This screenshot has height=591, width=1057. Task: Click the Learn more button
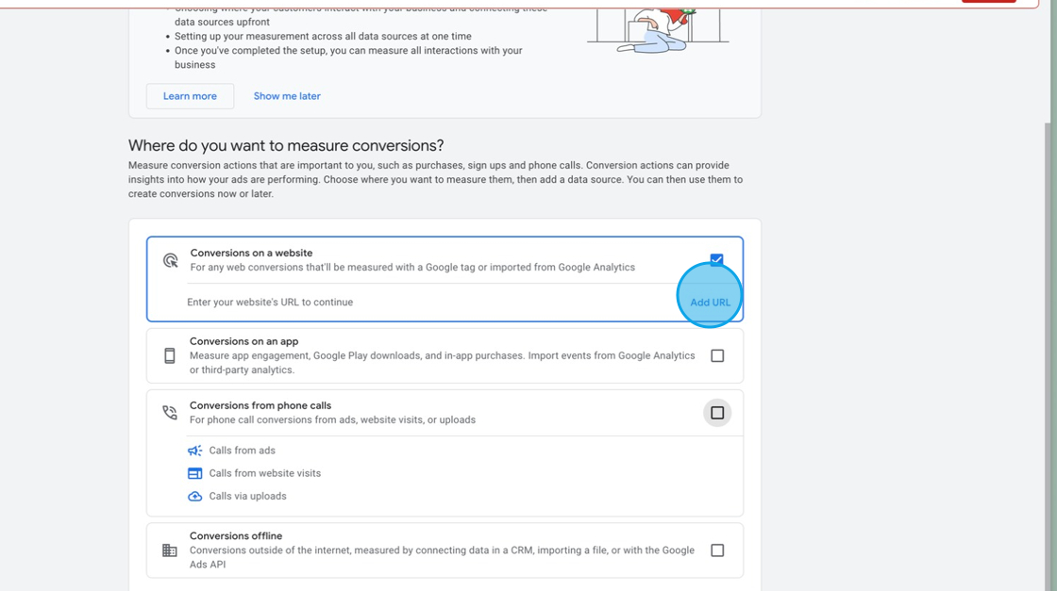(x=189, y=95)
